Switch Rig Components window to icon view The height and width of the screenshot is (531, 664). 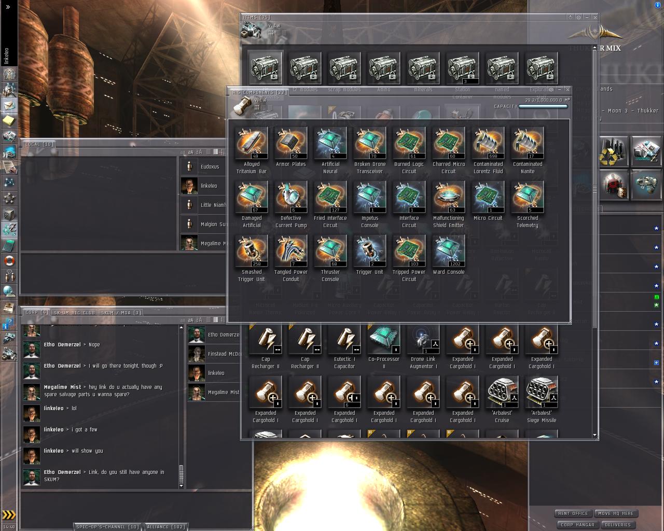coord(257,108)
